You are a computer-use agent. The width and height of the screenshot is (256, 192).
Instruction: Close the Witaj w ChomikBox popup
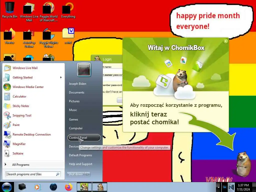coord(225,41)
